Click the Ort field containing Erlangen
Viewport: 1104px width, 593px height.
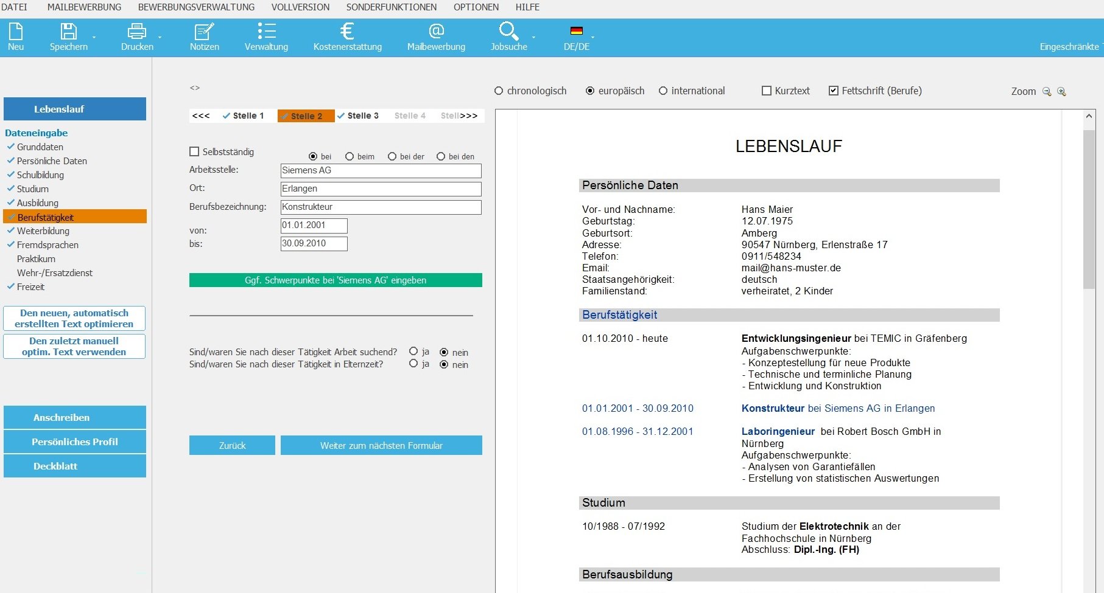[381, 189]
